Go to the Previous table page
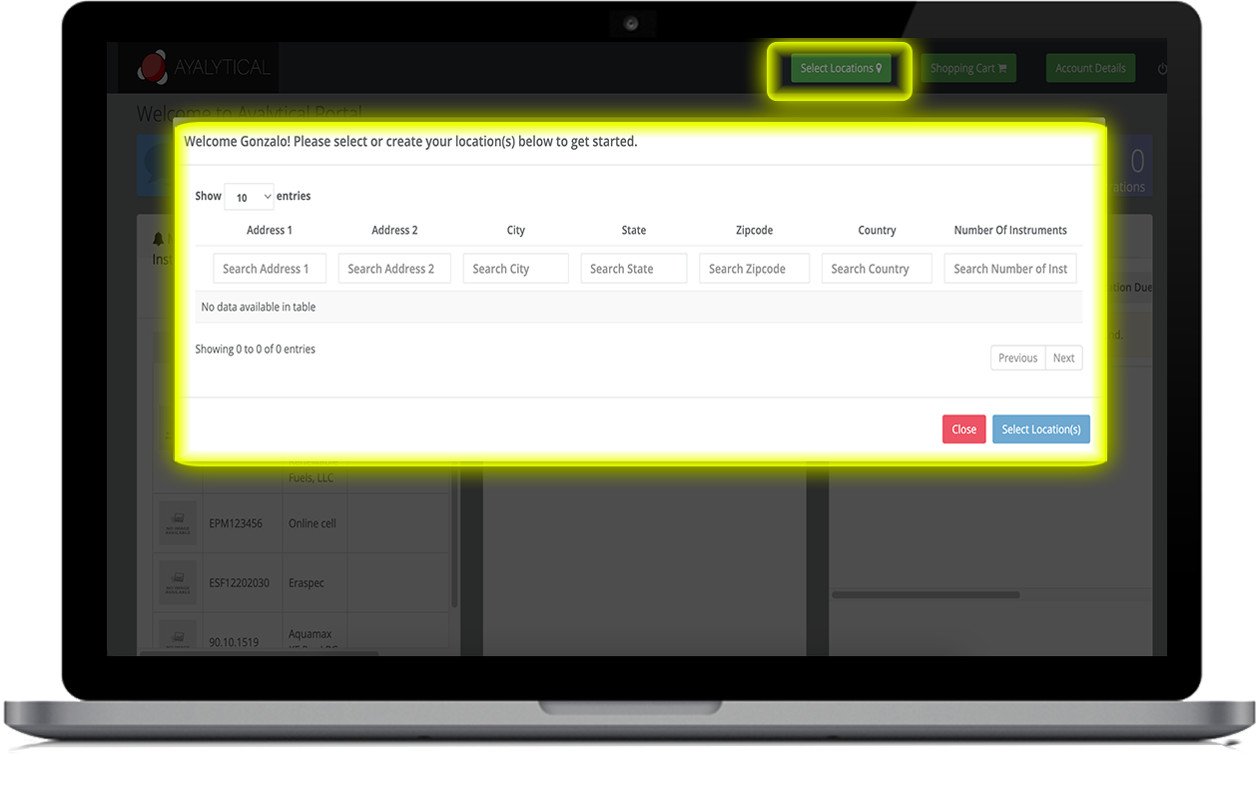This screenshot has width=1258, height=798. 1017,358
